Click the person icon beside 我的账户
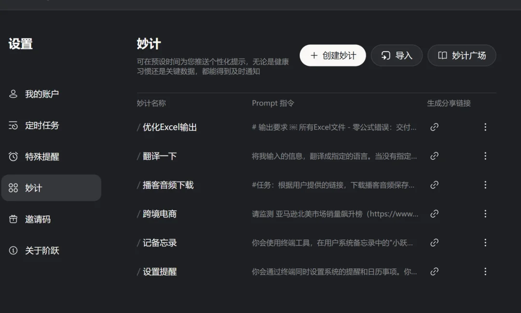521x313 pixels. pyautogui.click(x=12, y=94)
